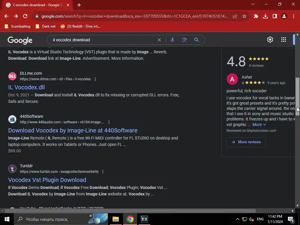Image resolution: width=300 pixels, height=225 pixels.
Task: Click Asher's avatar in review
Action: point(232,79)
